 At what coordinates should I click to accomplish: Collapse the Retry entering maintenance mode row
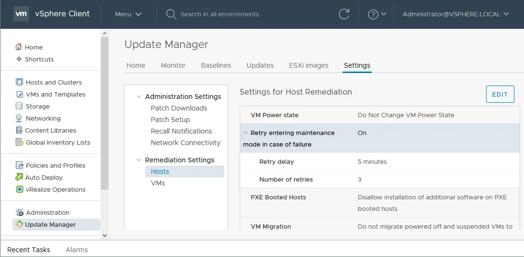point(245,133)
